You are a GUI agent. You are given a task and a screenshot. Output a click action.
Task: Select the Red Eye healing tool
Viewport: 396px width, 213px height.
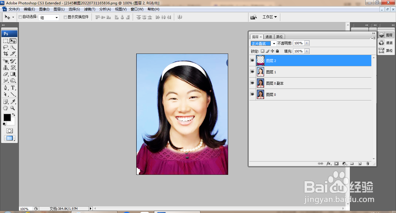pyautogui.click(x=6, y=61)
